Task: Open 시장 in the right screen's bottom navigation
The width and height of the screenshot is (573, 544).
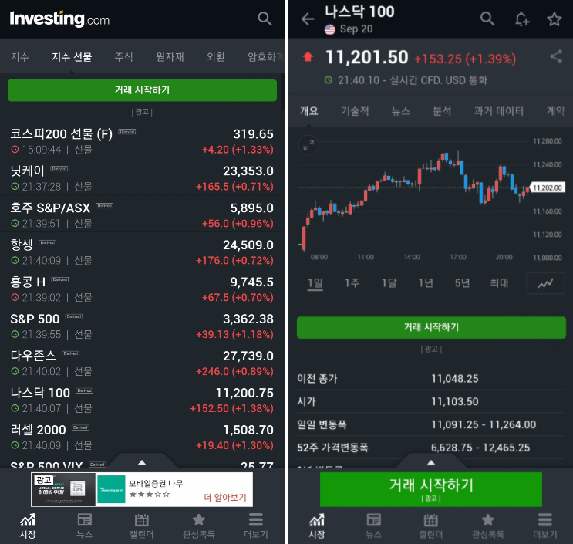Action: tap(317, 525)
